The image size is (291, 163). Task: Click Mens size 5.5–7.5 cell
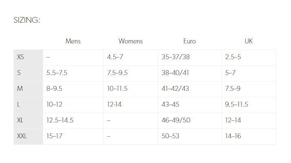point(57,73)
